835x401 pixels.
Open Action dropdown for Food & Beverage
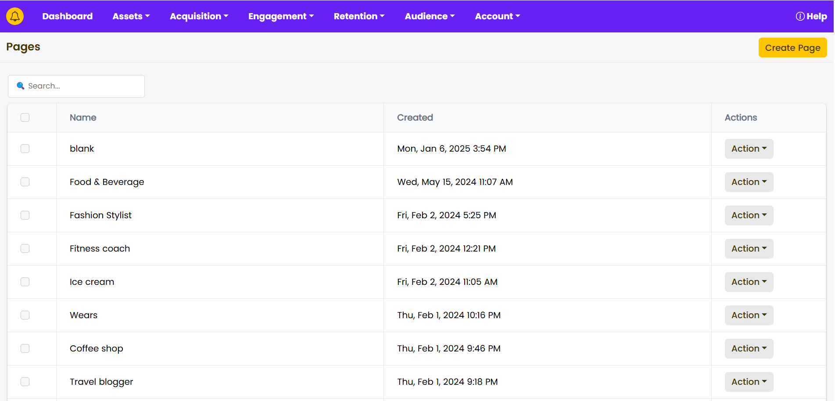point(749,182)
